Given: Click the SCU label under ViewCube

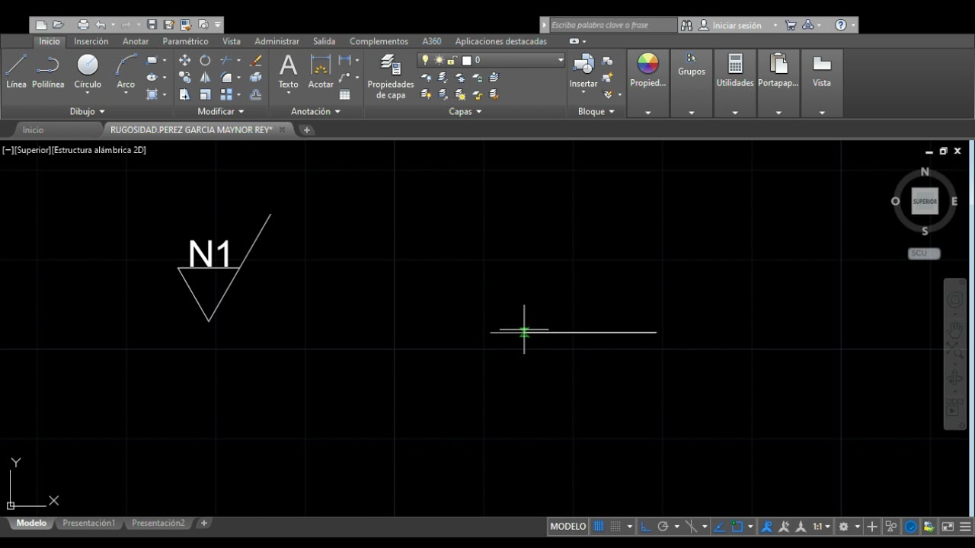Looking at the screenshot, I should 923,253.
